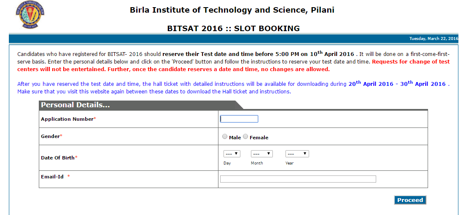Click the Birla Institute of Technology heading

(232, 10)
